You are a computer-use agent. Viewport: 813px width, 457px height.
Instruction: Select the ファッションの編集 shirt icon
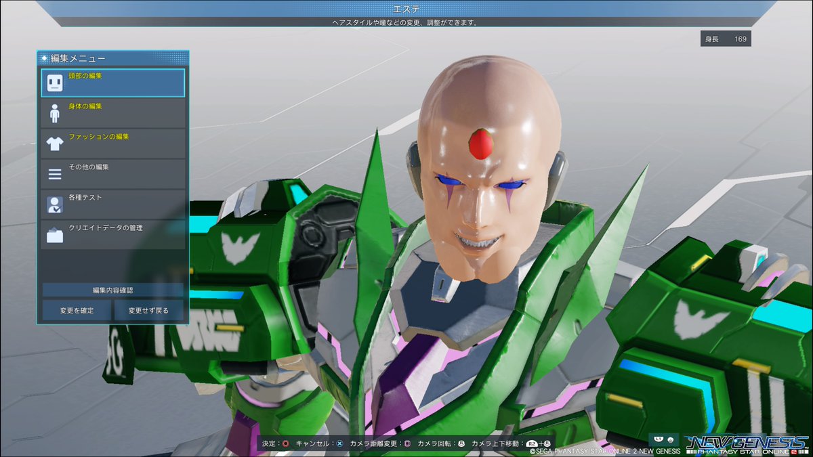pos(55,144)
